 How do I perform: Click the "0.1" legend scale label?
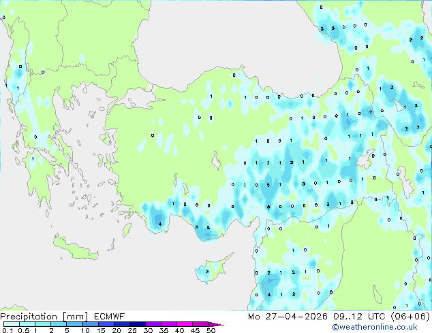pos(7,330)
